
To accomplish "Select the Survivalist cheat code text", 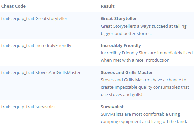I will [x=28, y=107].
